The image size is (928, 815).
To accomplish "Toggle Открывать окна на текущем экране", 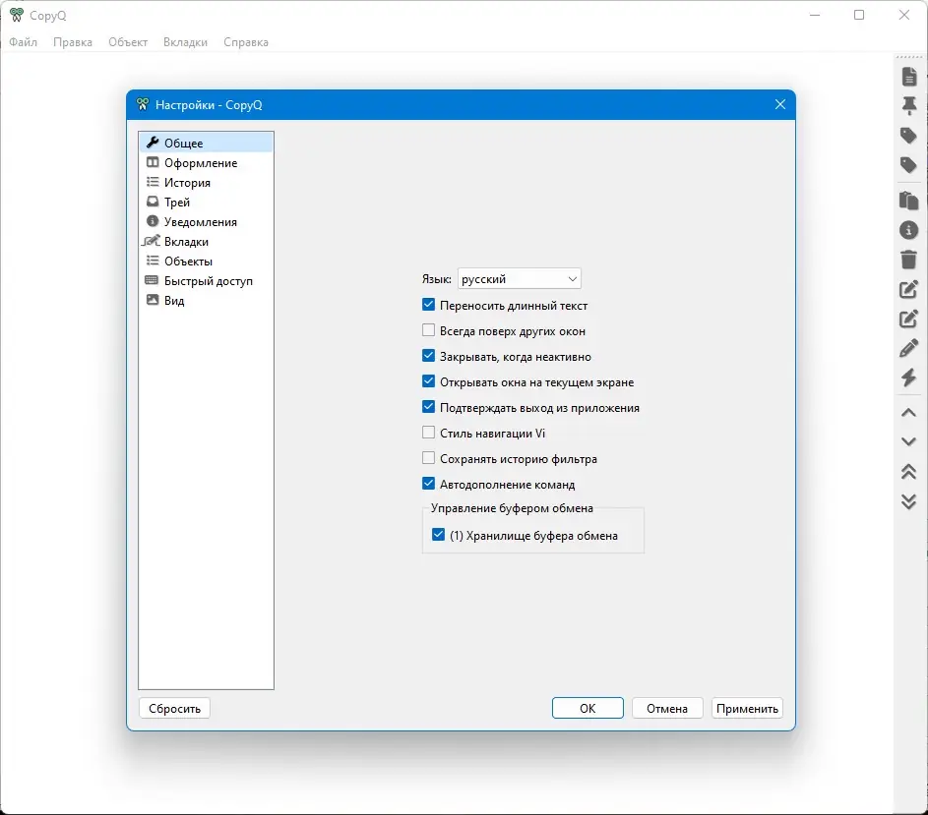I will [428, 380].
